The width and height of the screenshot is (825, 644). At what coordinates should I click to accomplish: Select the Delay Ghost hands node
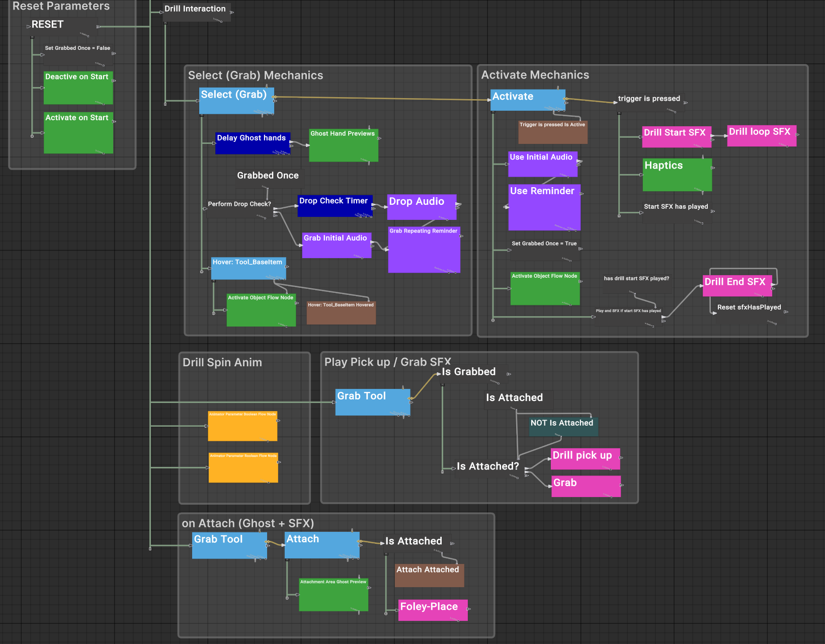[252, 143]
